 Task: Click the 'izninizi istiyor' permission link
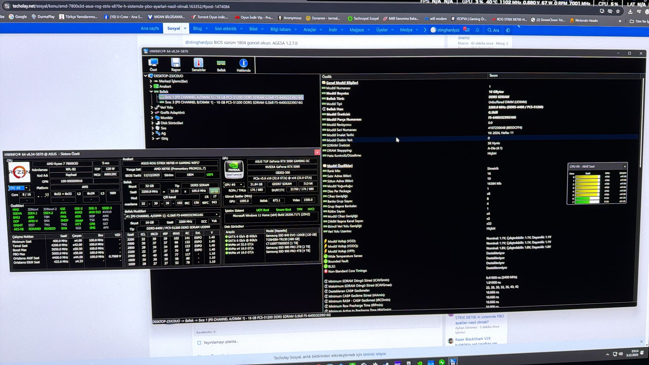pos(375,354)
